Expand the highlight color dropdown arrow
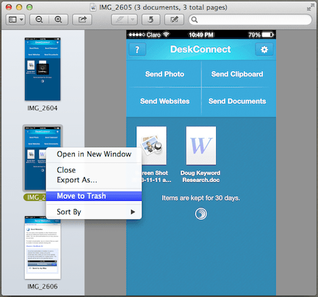Viewport: 318px width, 297px height. [132, 20]
